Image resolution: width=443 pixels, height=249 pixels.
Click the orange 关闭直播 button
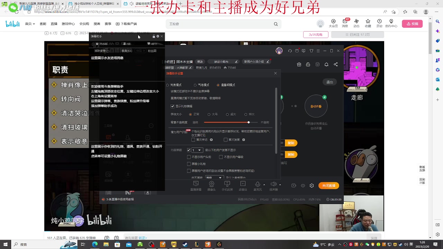[328, 185]
